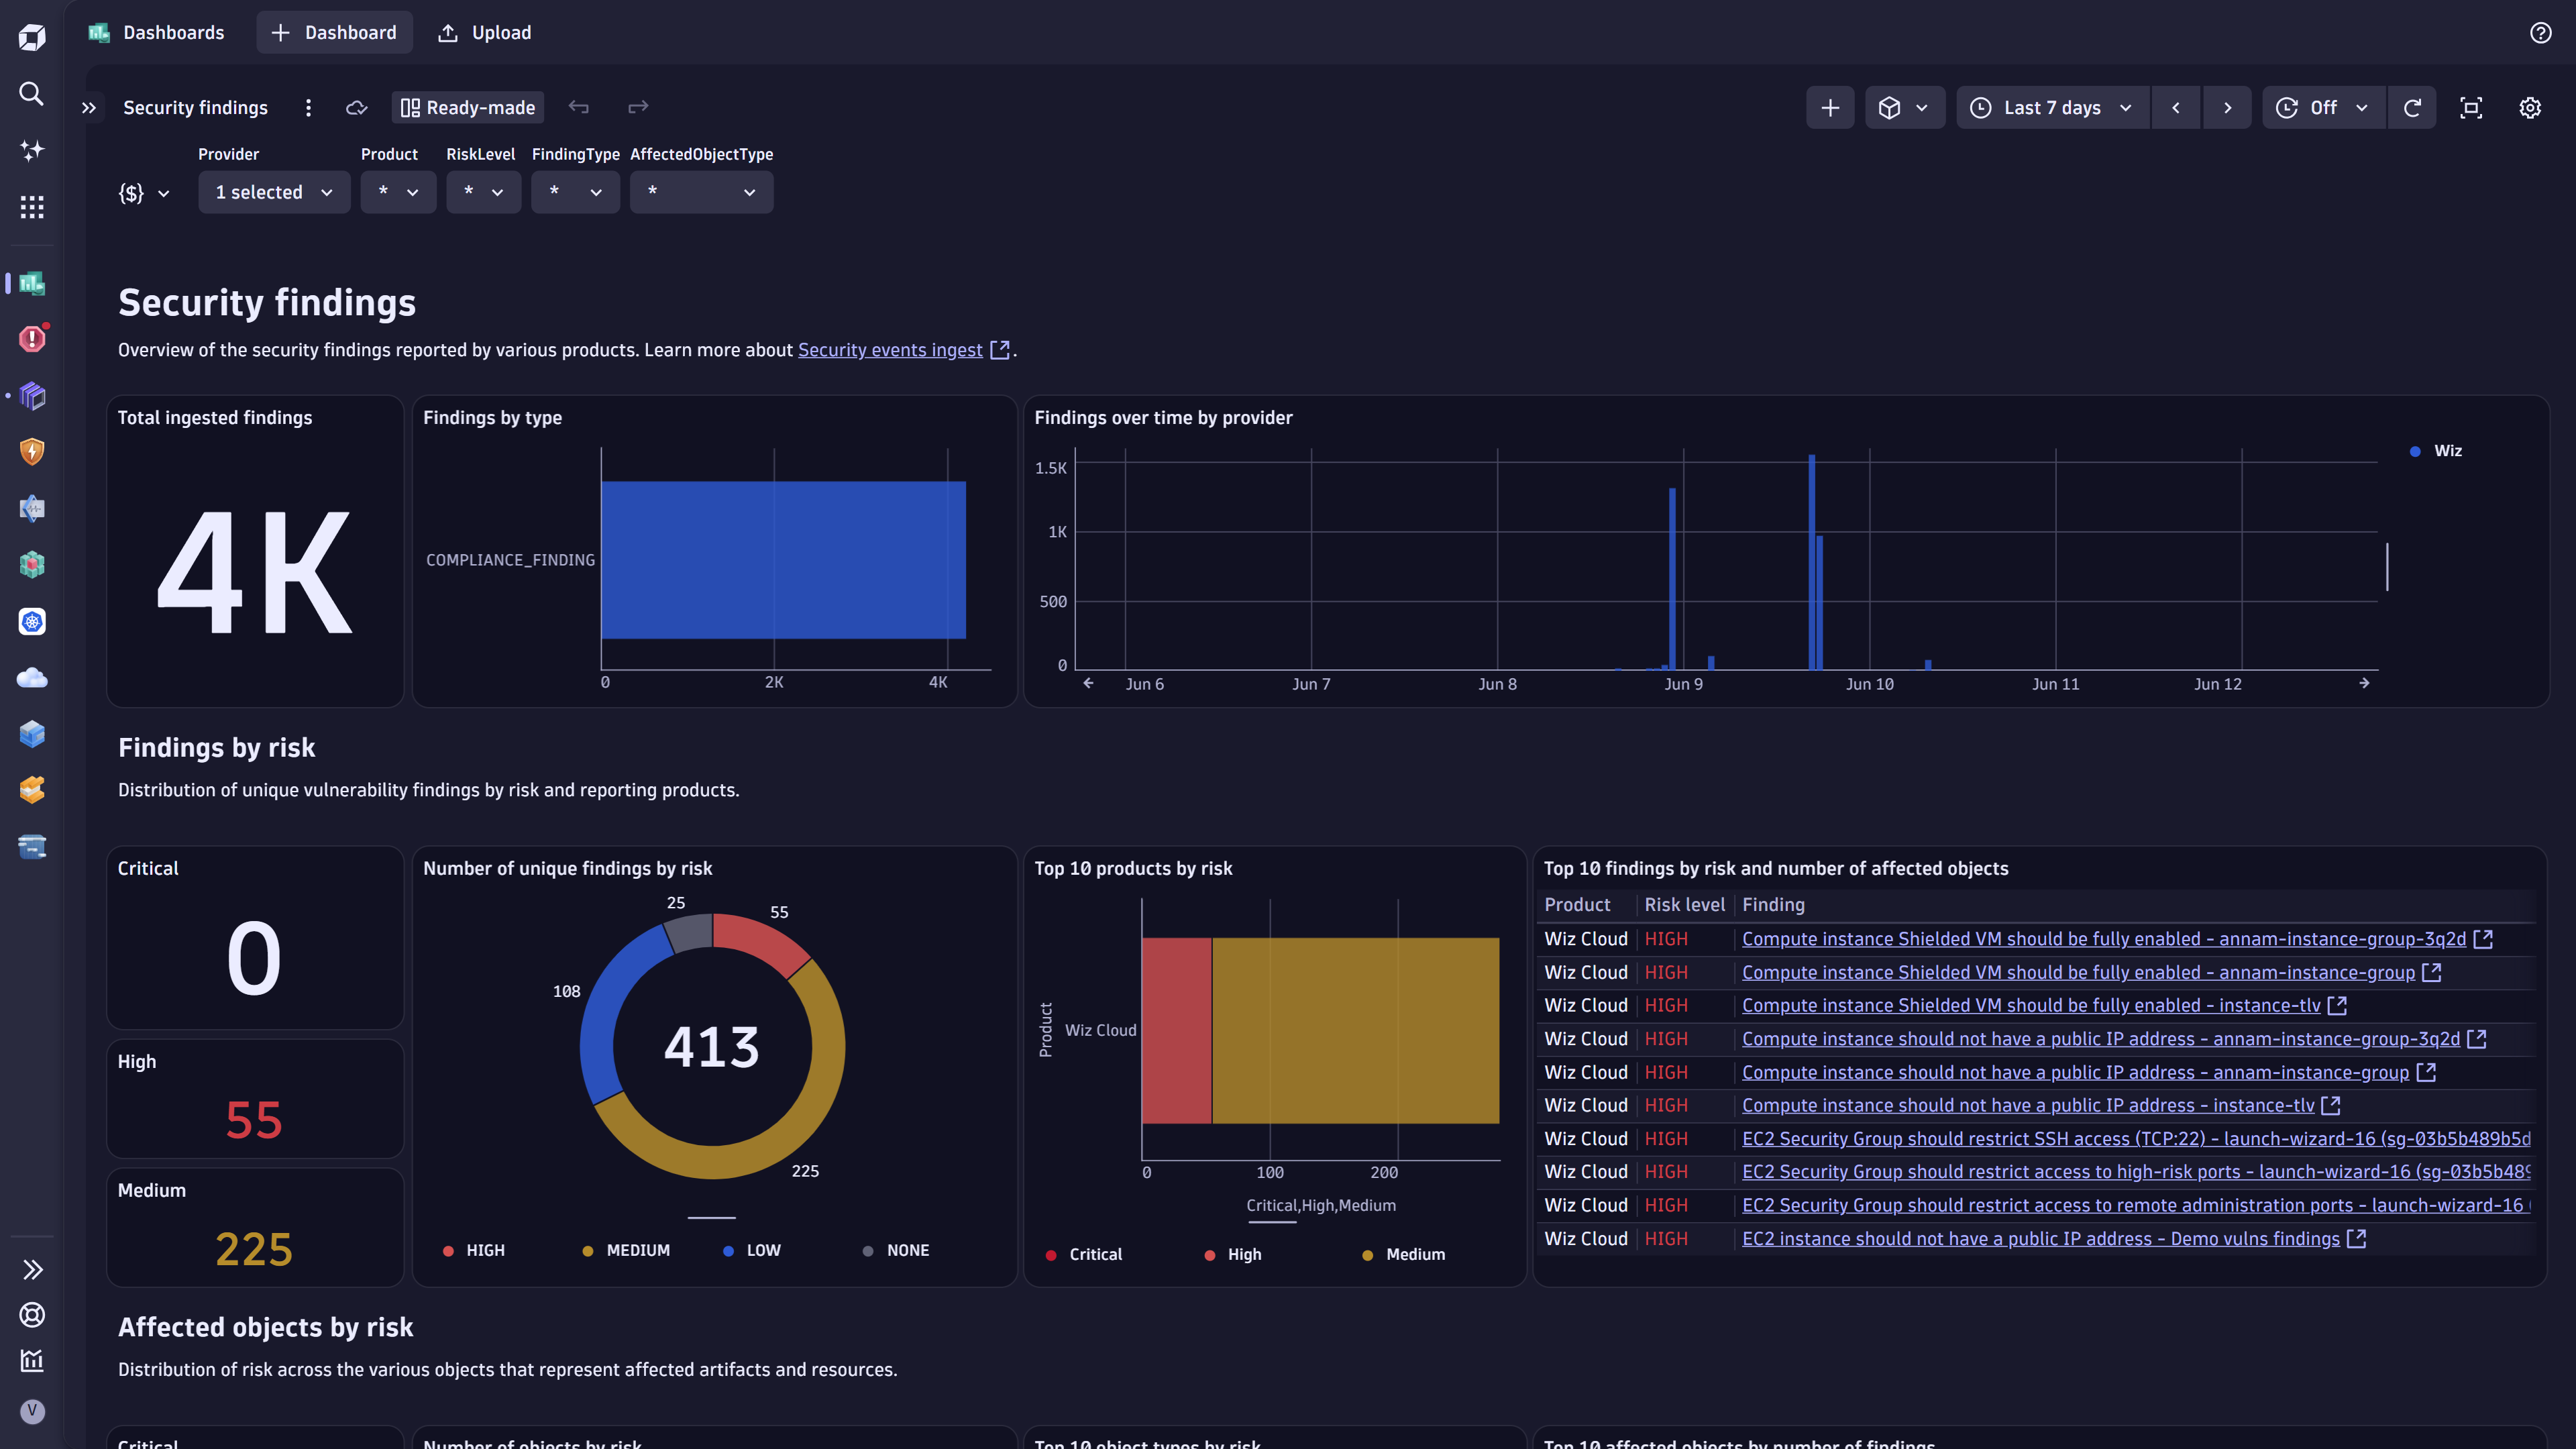Image resolution: width=2576 pixels, height=1449 pixels.
Task: Open EC2 instance public IP Demo vulns link
Action: click(x=2040, y=1238)
